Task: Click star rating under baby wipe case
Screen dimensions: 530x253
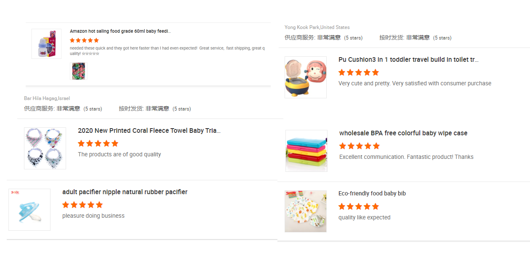Action: coord(360,146)
